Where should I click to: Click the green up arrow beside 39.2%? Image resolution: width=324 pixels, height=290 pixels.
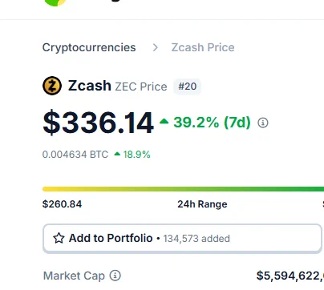(164, 122)
